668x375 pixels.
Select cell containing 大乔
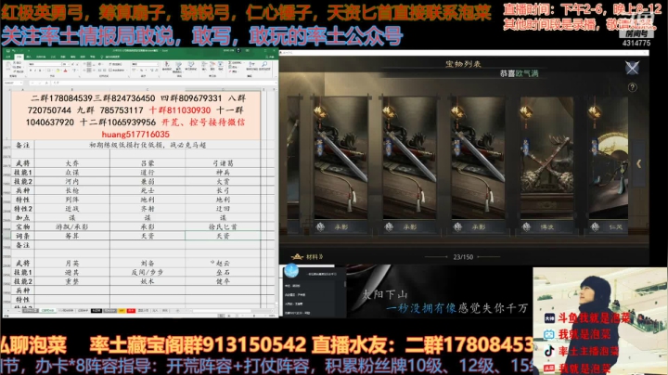click(x=72, y=163)
